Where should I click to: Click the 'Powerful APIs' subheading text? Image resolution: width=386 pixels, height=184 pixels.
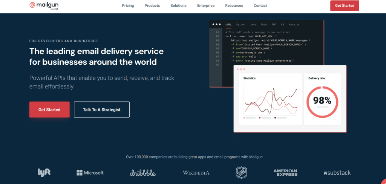(x=102, y=82)
